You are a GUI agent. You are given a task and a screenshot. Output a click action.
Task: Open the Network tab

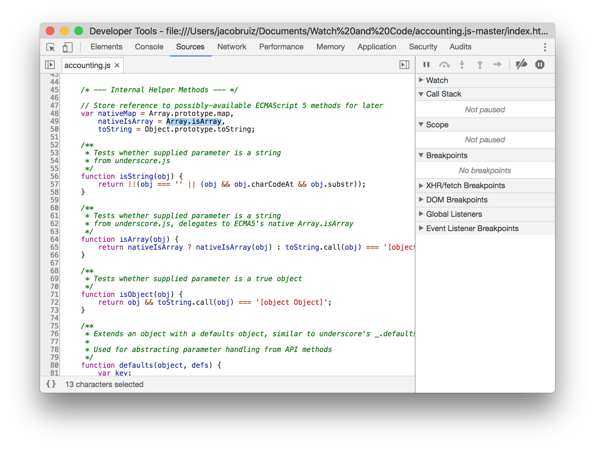point(232,47)
